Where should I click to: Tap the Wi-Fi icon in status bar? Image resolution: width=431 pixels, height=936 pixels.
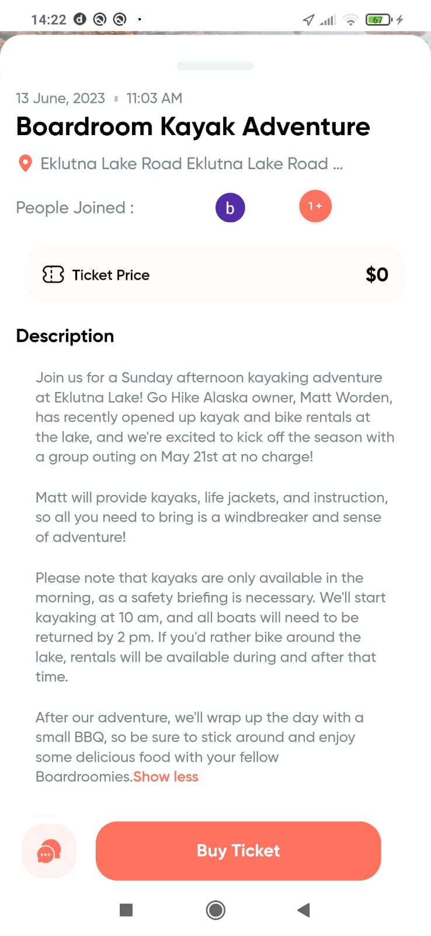[350, 20]
